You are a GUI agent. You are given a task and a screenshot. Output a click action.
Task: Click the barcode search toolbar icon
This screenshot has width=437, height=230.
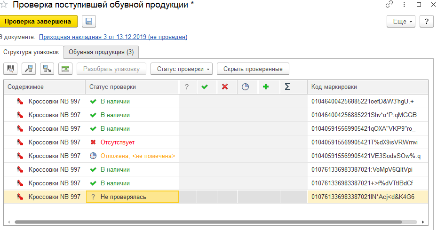pos(10,69)
